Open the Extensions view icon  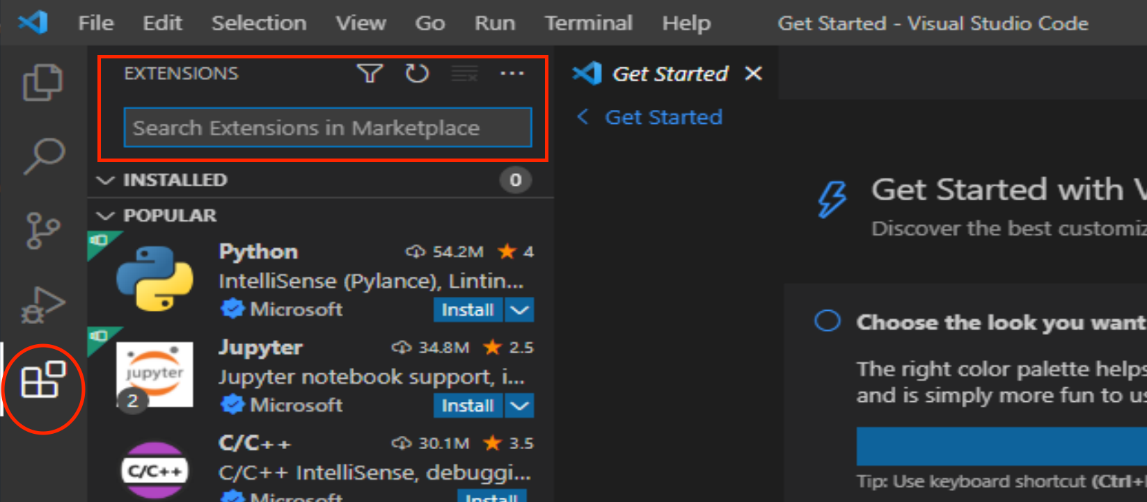tap(43, 380)
